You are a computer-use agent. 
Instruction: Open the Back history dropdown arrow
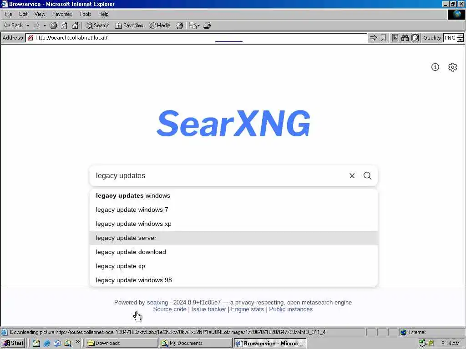coord(28,25)
